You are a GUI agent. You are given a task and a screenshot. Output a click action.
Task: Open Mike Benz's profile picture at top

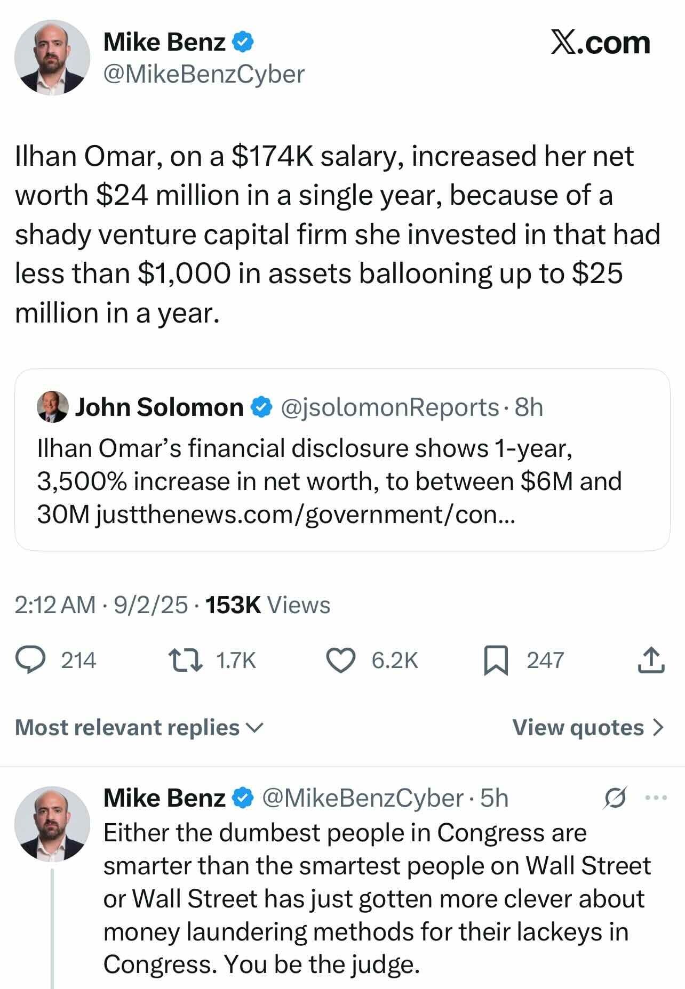pos(52,58)
